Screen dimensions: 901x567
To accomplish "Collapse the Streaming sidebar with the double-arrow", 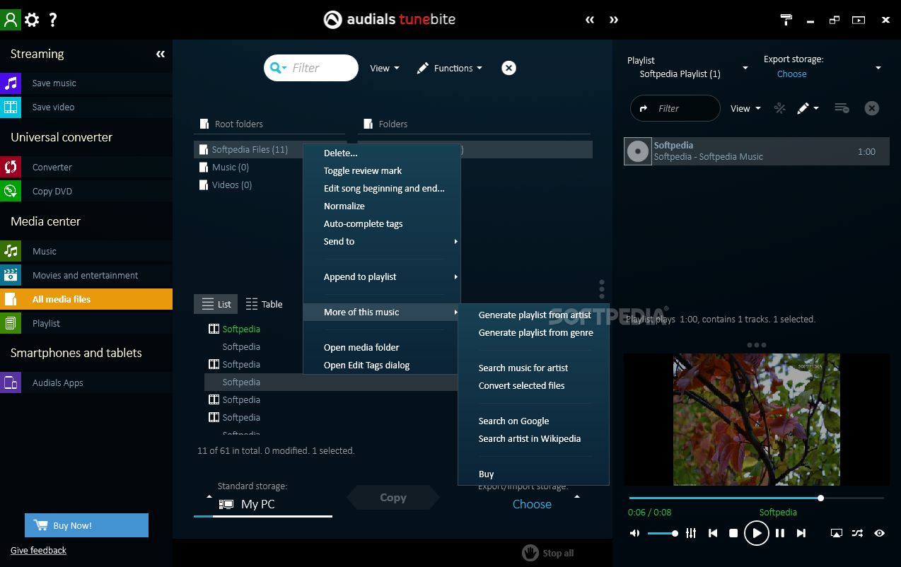I will [161, 54].
